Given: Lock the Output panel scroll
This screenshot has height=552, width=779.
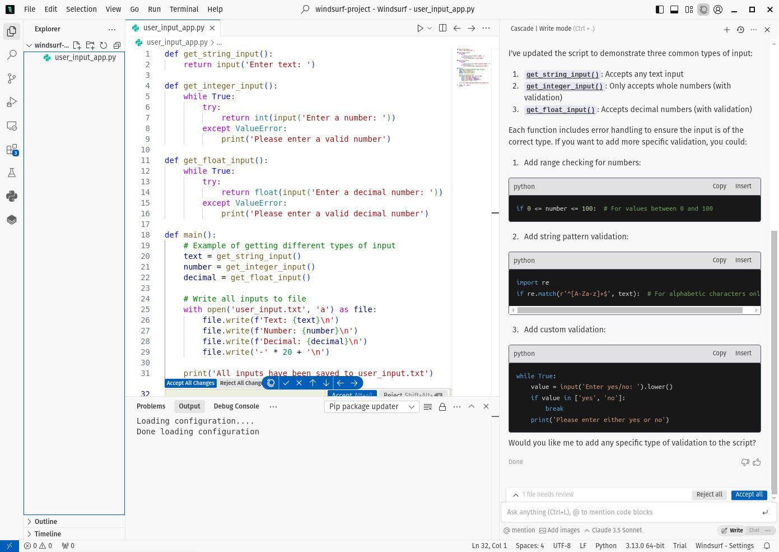Looking at the screenshot, I should (442, 406).
